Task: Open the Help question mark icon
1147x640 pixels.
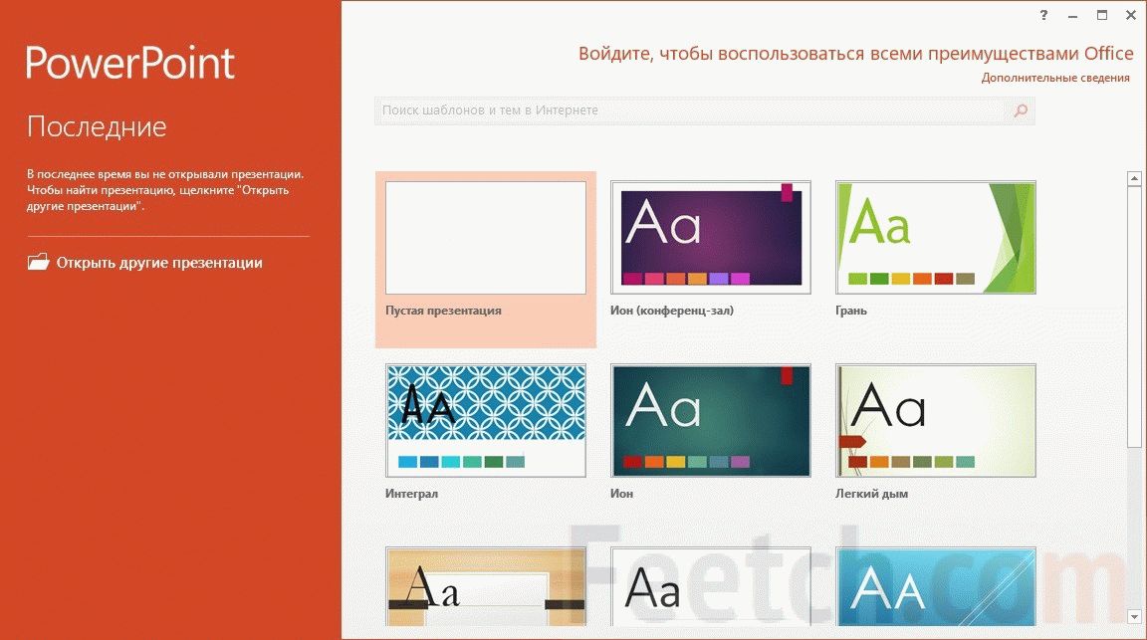Action: (1043, 15)
